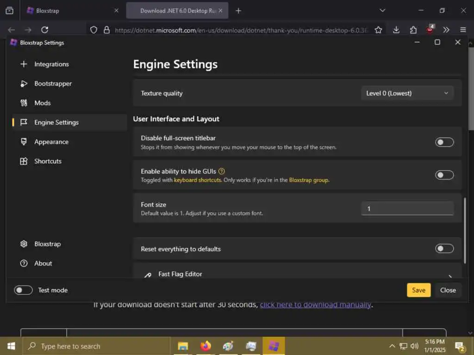Screen dimensions: 474x355
Task: Click the uBlock Origin extension icon
Action: tap(430, 29)
